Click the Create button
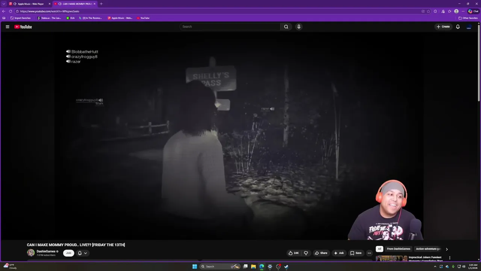Screen dimensions: 481x271 pos(443,27)
